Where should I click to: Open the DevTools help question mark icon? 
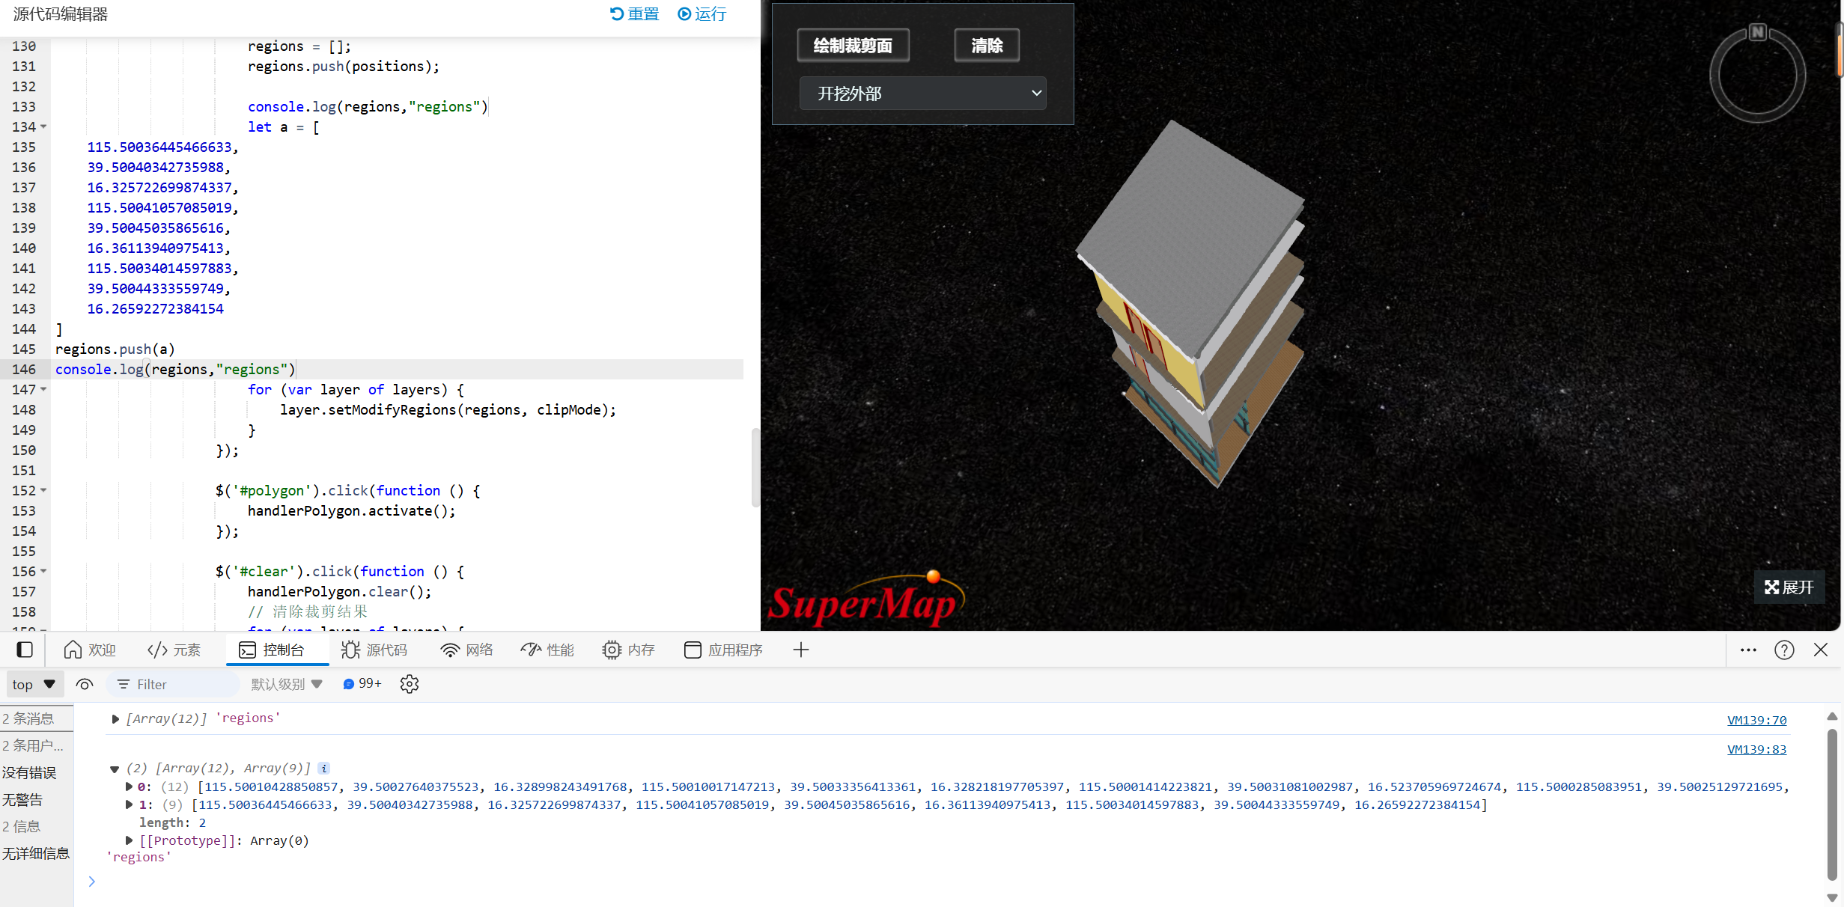[x=1784, y=650]
